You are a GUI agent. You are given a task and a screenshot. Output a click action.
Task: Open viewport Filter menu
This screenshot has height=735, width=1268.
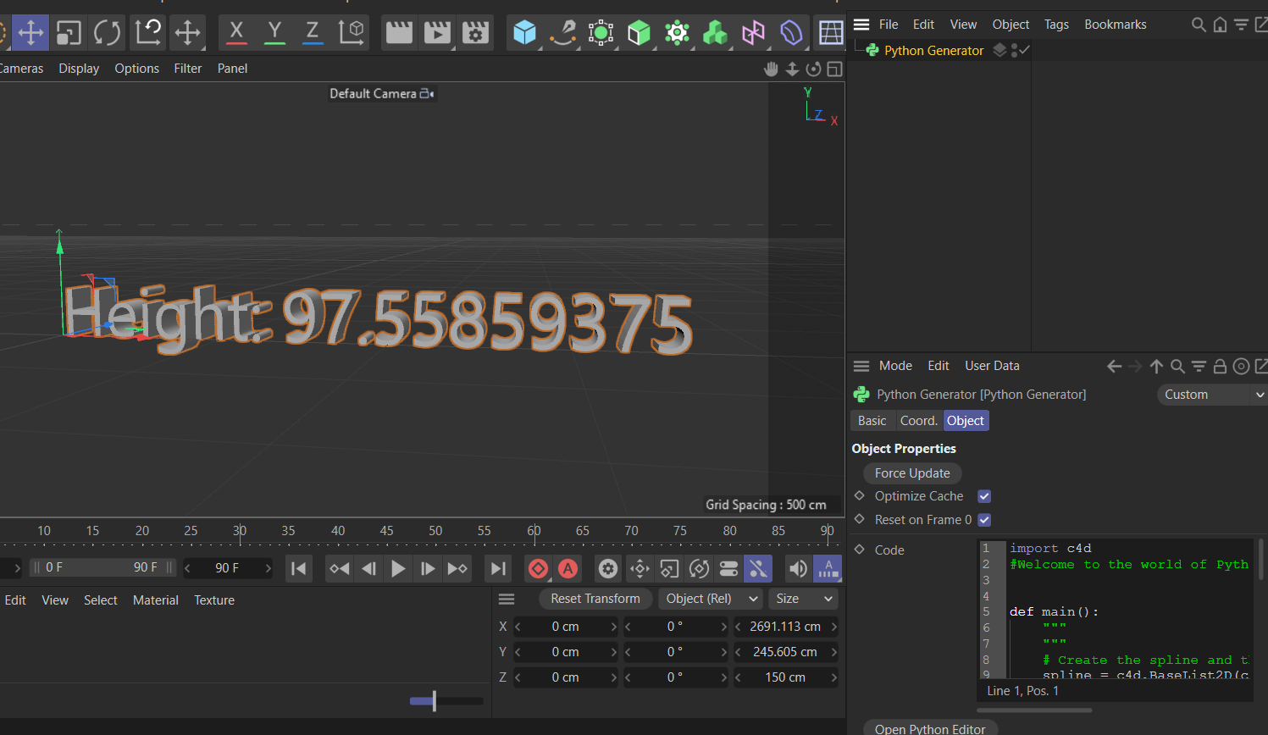(188, 69)
